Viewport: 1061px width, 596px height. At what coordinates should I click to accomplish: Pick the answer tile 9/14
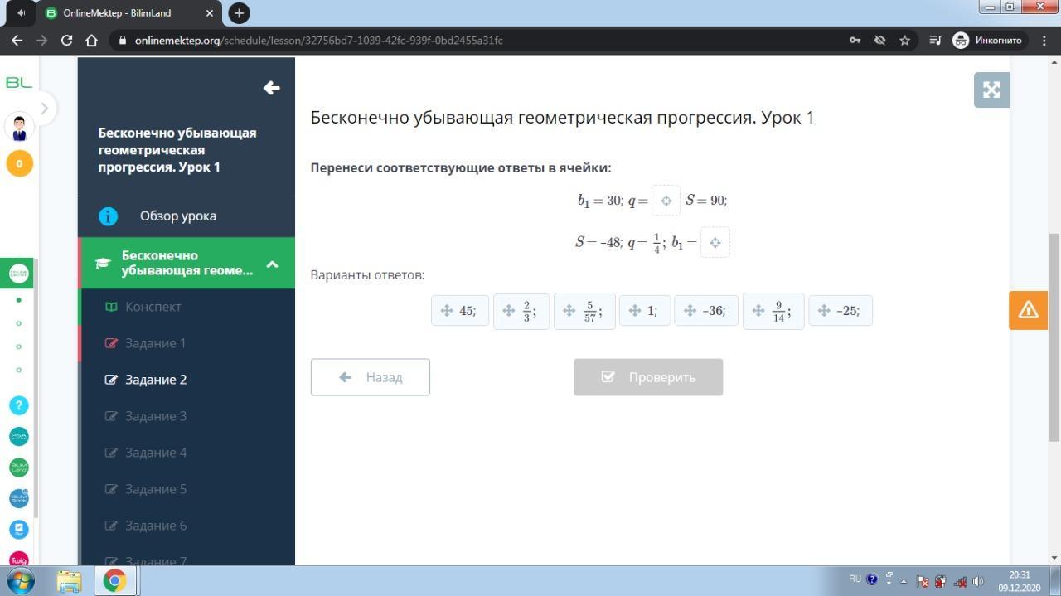[773, 311]
